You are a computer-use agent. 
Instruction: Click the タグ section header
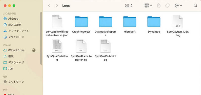5,90
